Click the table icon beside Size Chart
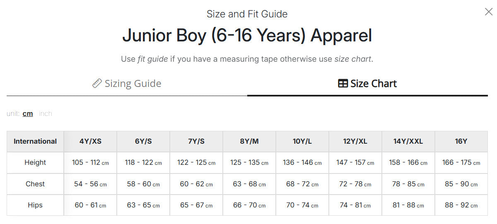The height and width of the screenshot is (224, 497). point(343,84)
